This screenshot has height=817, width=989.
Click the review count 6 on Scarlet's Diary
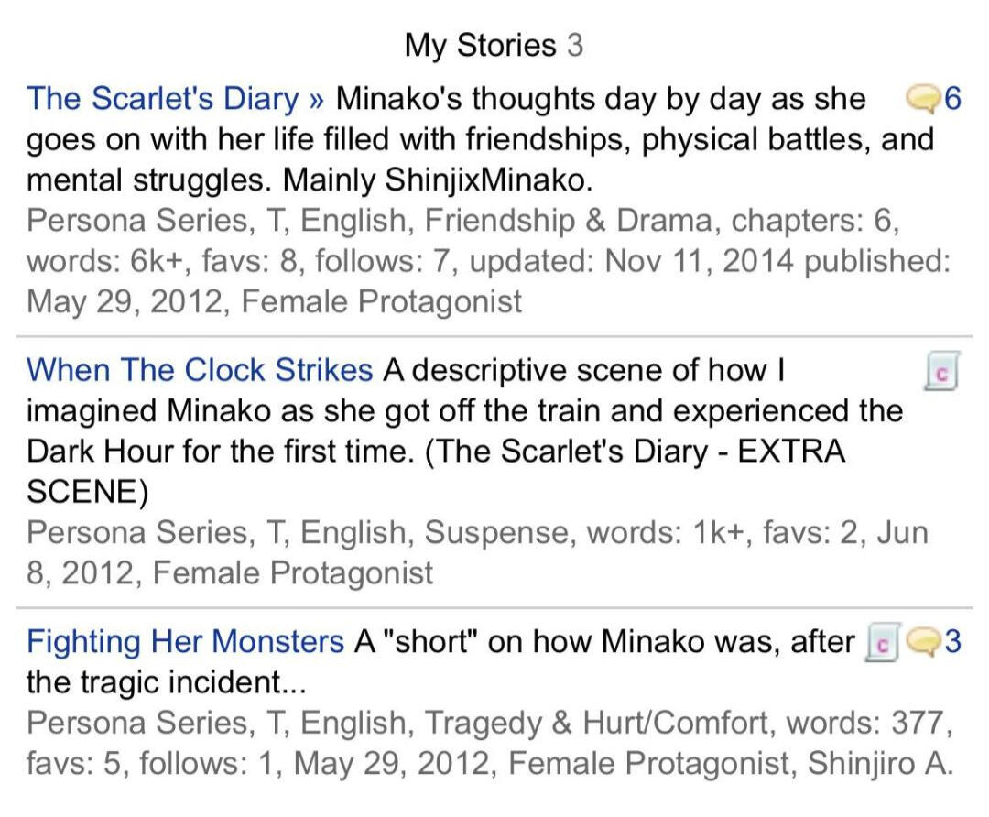[952, 98]
